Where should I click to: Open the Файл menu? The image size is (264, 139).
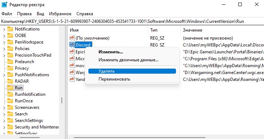pos(7,14)
